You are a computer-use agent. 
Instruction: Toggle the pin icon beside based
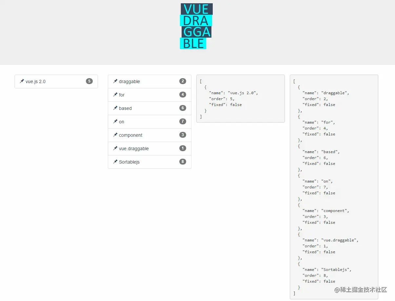click(x=115, y=108)
